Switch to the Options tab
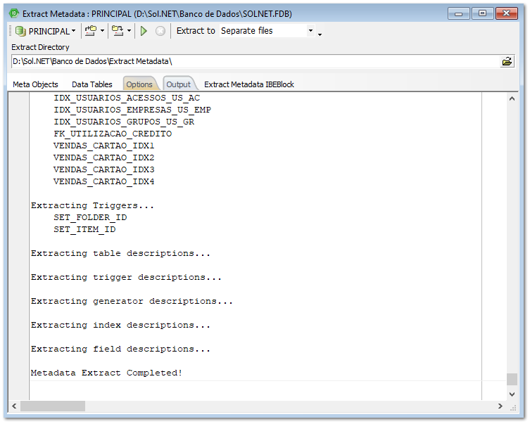The image size is (530, 424). 139,84
